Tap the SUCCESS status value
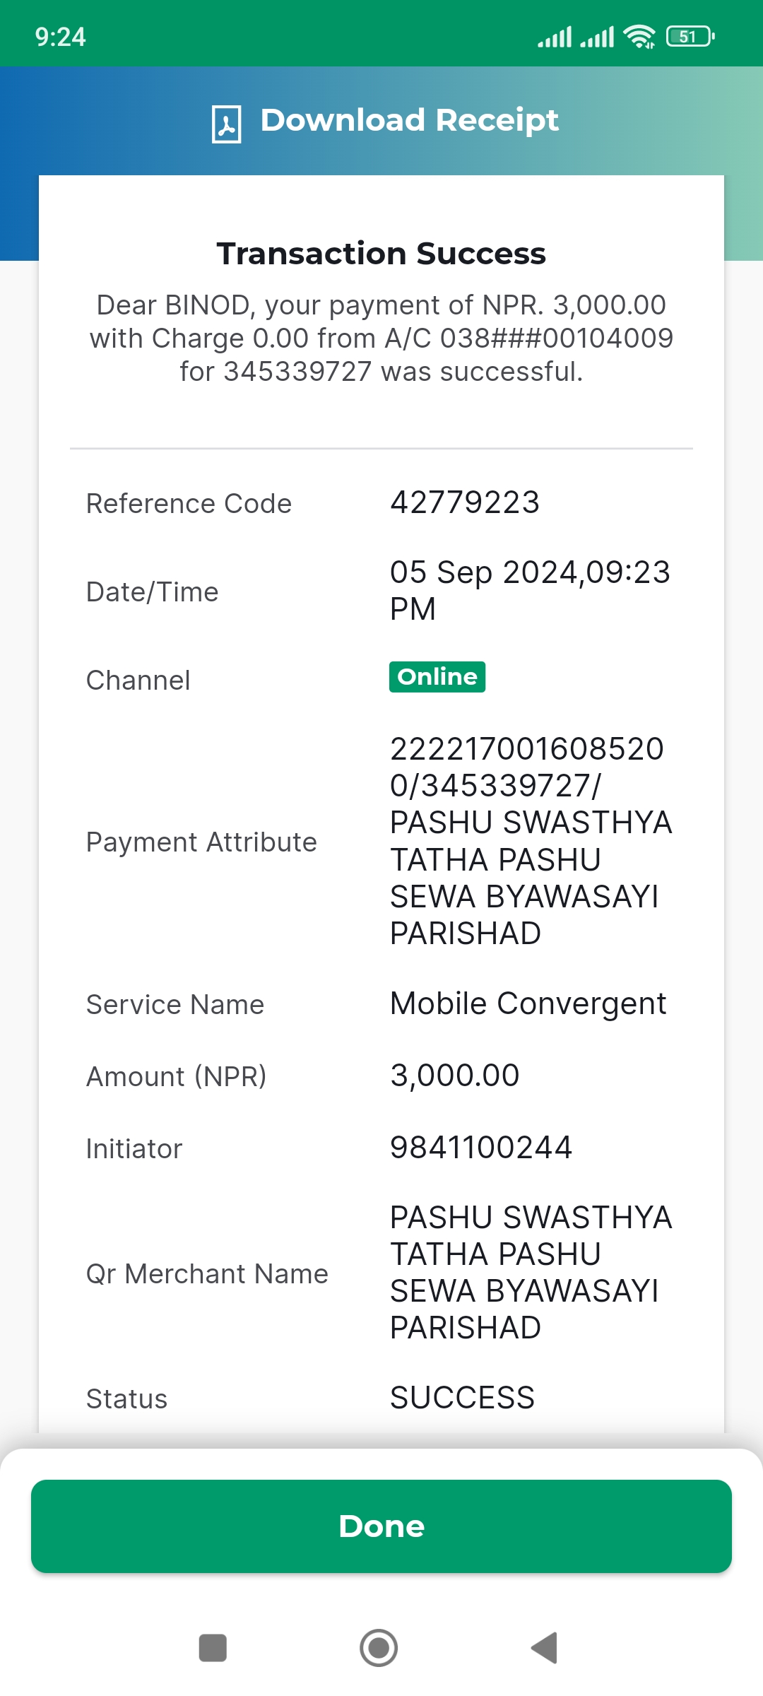This screenshot has width=763, height=1696. click(463, 1398)
